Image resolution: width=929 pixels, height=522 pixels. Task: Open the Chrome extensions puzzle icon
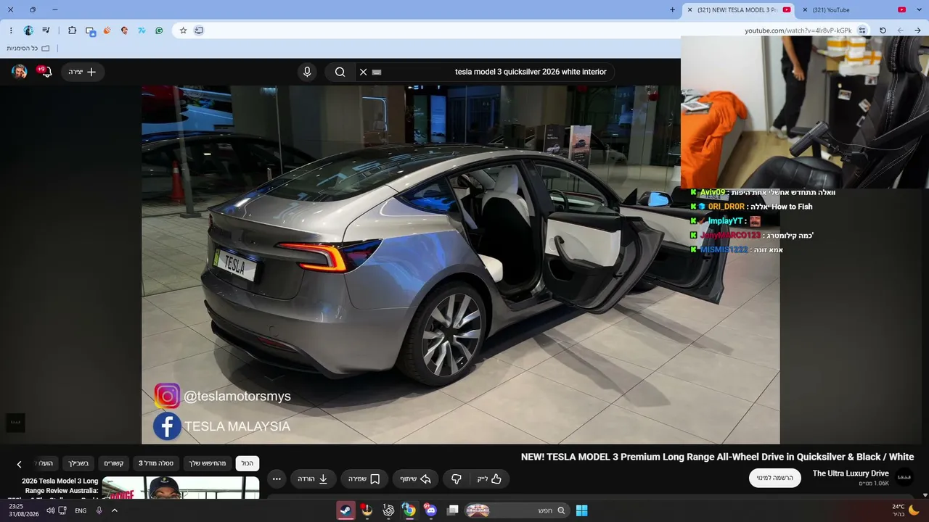click(72, 30)
